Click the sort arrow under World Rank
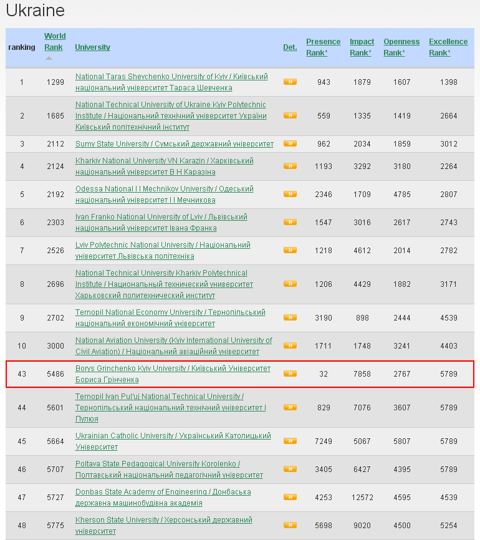 coord(49,58)
